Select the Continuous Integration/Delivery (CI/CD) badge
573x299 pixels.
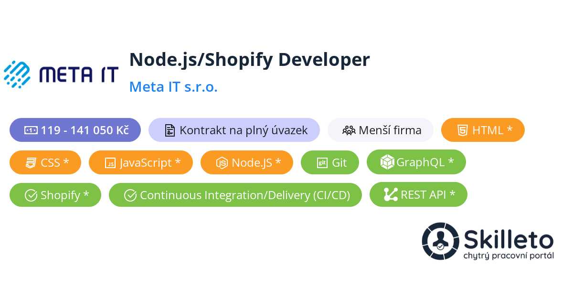pyautogui.click(x=235, y=194)
